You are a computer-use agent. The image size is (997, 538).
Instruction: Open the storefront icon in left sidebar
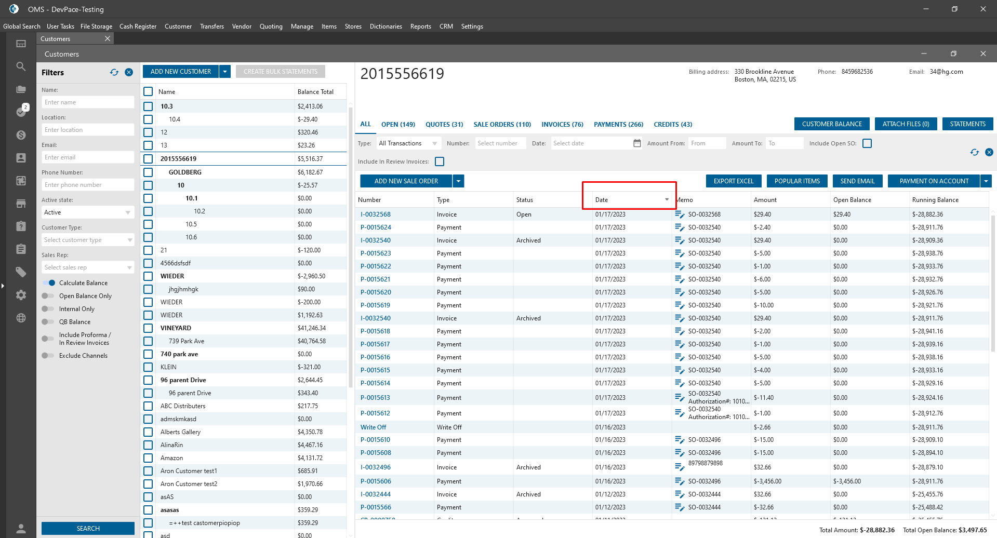click(x=21, y=204)
